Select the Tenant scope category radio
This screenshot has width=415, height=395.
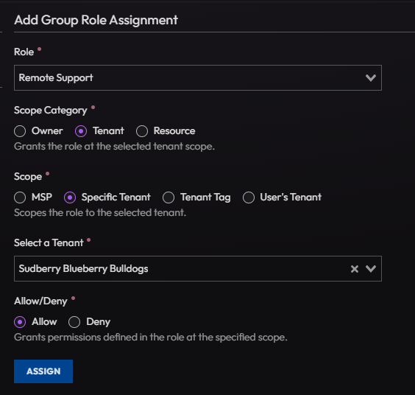tap(81, 131)
